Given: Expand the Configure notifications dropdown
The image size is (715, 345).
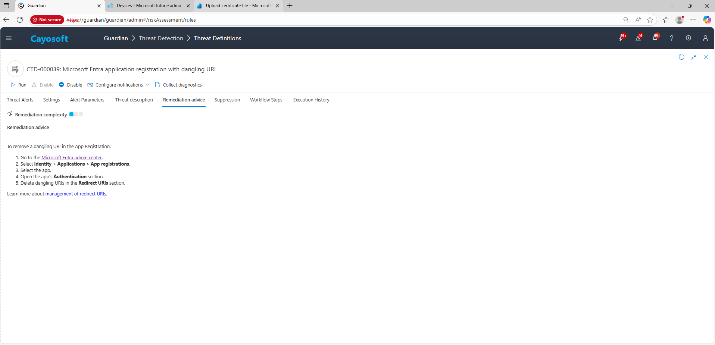Looking at the screenshot, I should coord(148,85).
